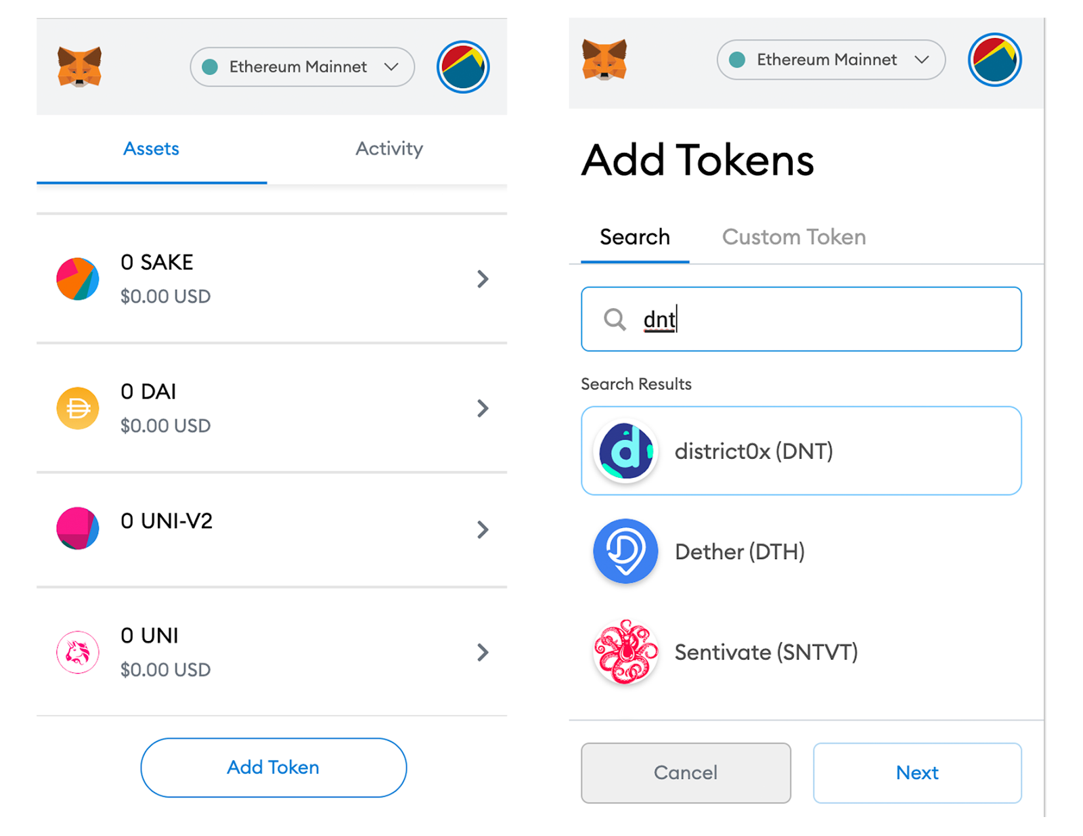Click the Add Tokens heading
Screen dimensions: 1083x836
(698, 160)
